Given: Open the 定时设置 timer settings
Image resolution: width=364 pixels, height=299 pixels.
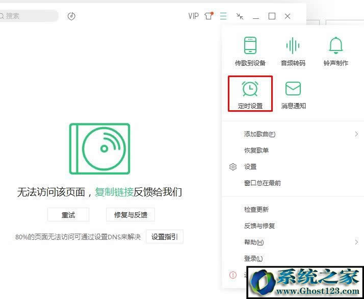Looking at the screenshot, I should 250,93.
